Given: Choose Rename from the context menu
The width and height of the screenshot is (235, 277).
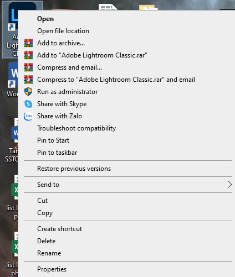Looking at the screenshot, I should click(49, 253).
